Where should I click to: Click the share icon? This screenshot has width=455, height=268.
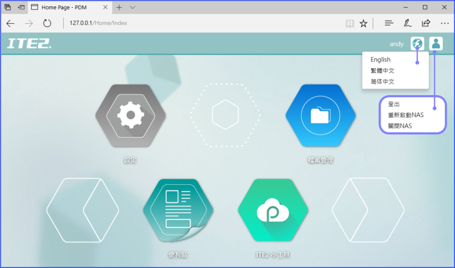click(426, 23)
